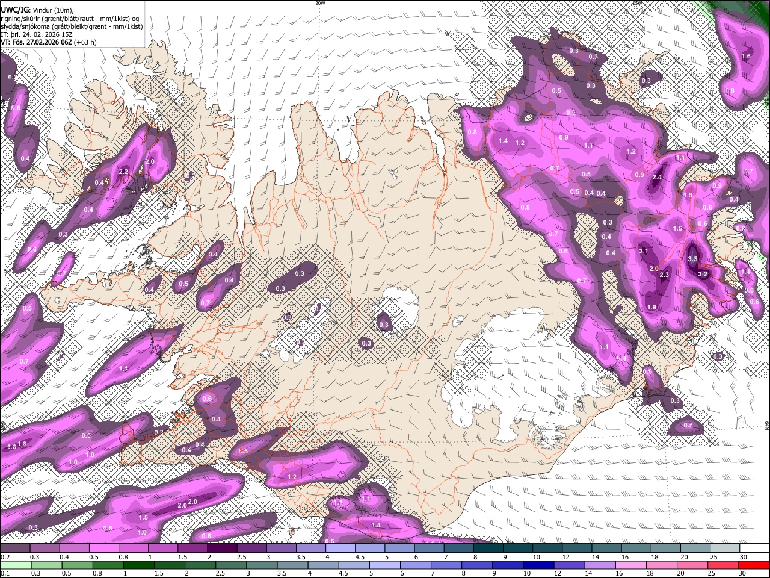The width and height of the screenshot is (770, 578).
Task: Pick the pale green 0.1 rain legend swatch
Action: (x=15, y=565)
